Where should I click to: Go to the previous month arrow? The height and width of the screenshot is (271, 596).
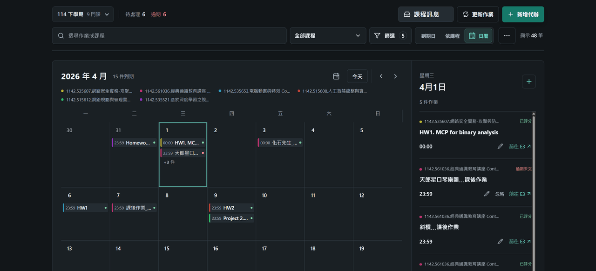pos(381,76)
